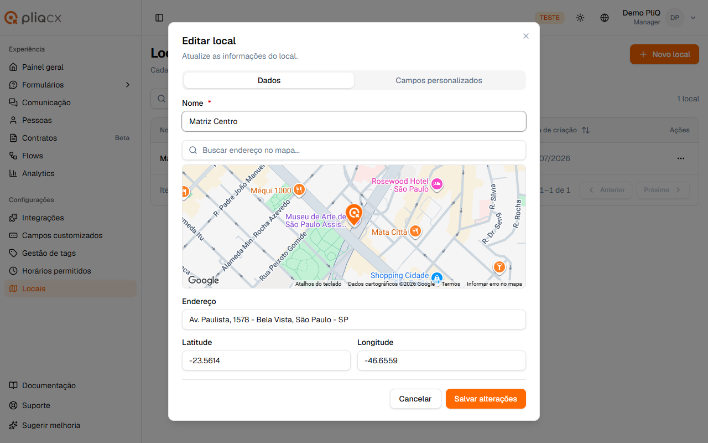
Task: Click the Nome field with Matriz Centro
Action: point(354,121)
